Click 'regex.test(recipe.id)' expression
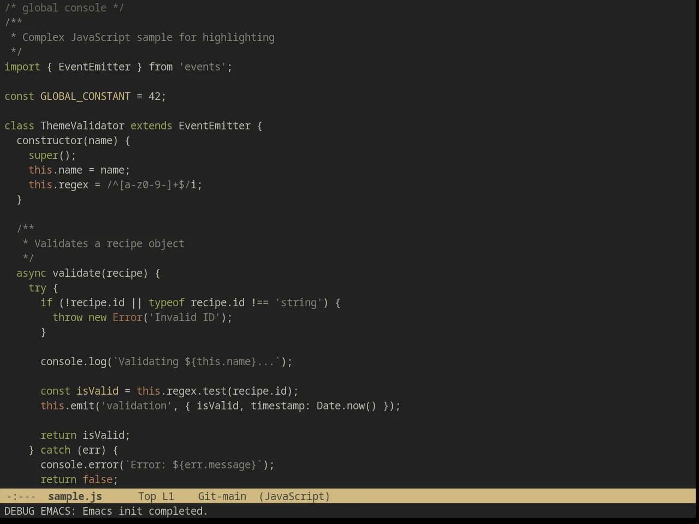This screenshot has height=524, width=699. click(x=229, y=391)
